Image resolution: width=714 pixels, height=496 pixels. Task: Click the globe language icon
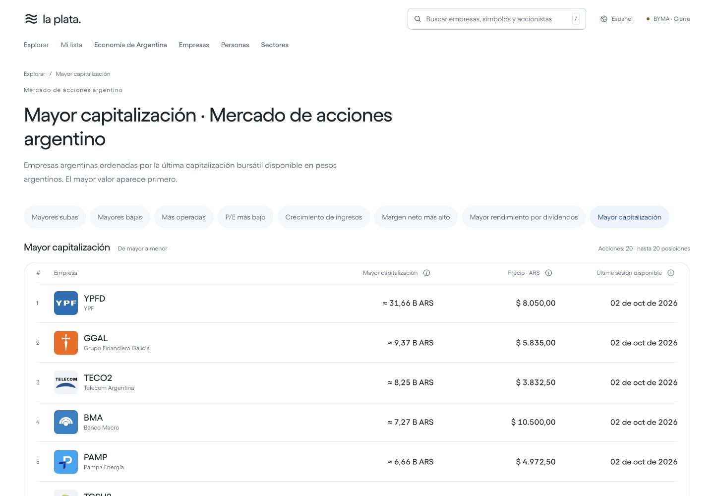pyautogui.click(x=604, y=19)
